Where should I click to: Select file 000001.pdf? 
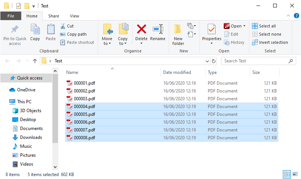point(172,83)
